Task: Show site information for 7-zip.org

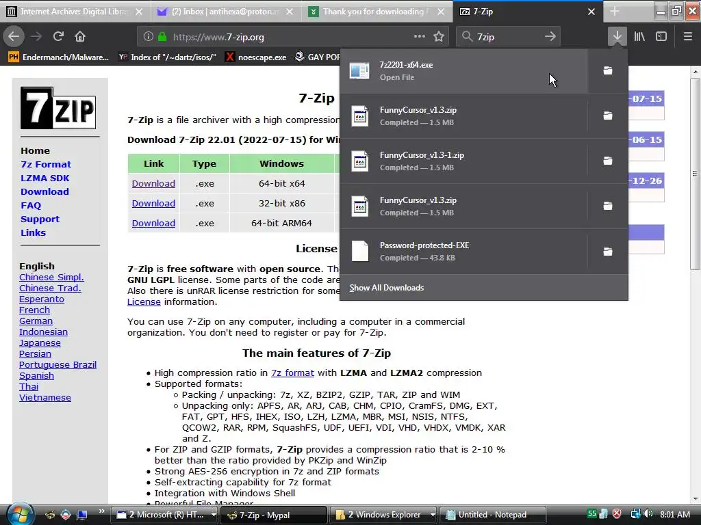Action: [x=149, y=37]
